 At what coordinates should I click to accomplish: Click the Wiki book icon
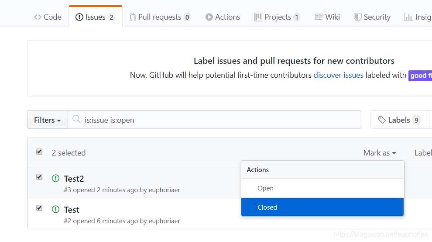pos(319,17)
